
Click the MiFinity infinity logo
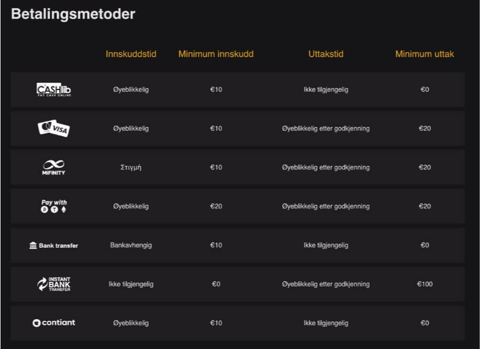click(53, 167)
